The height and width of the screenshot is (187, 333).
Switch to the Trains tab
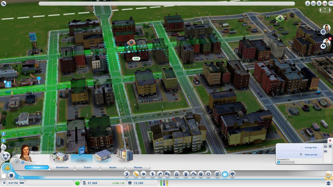(x=87, y=168)
